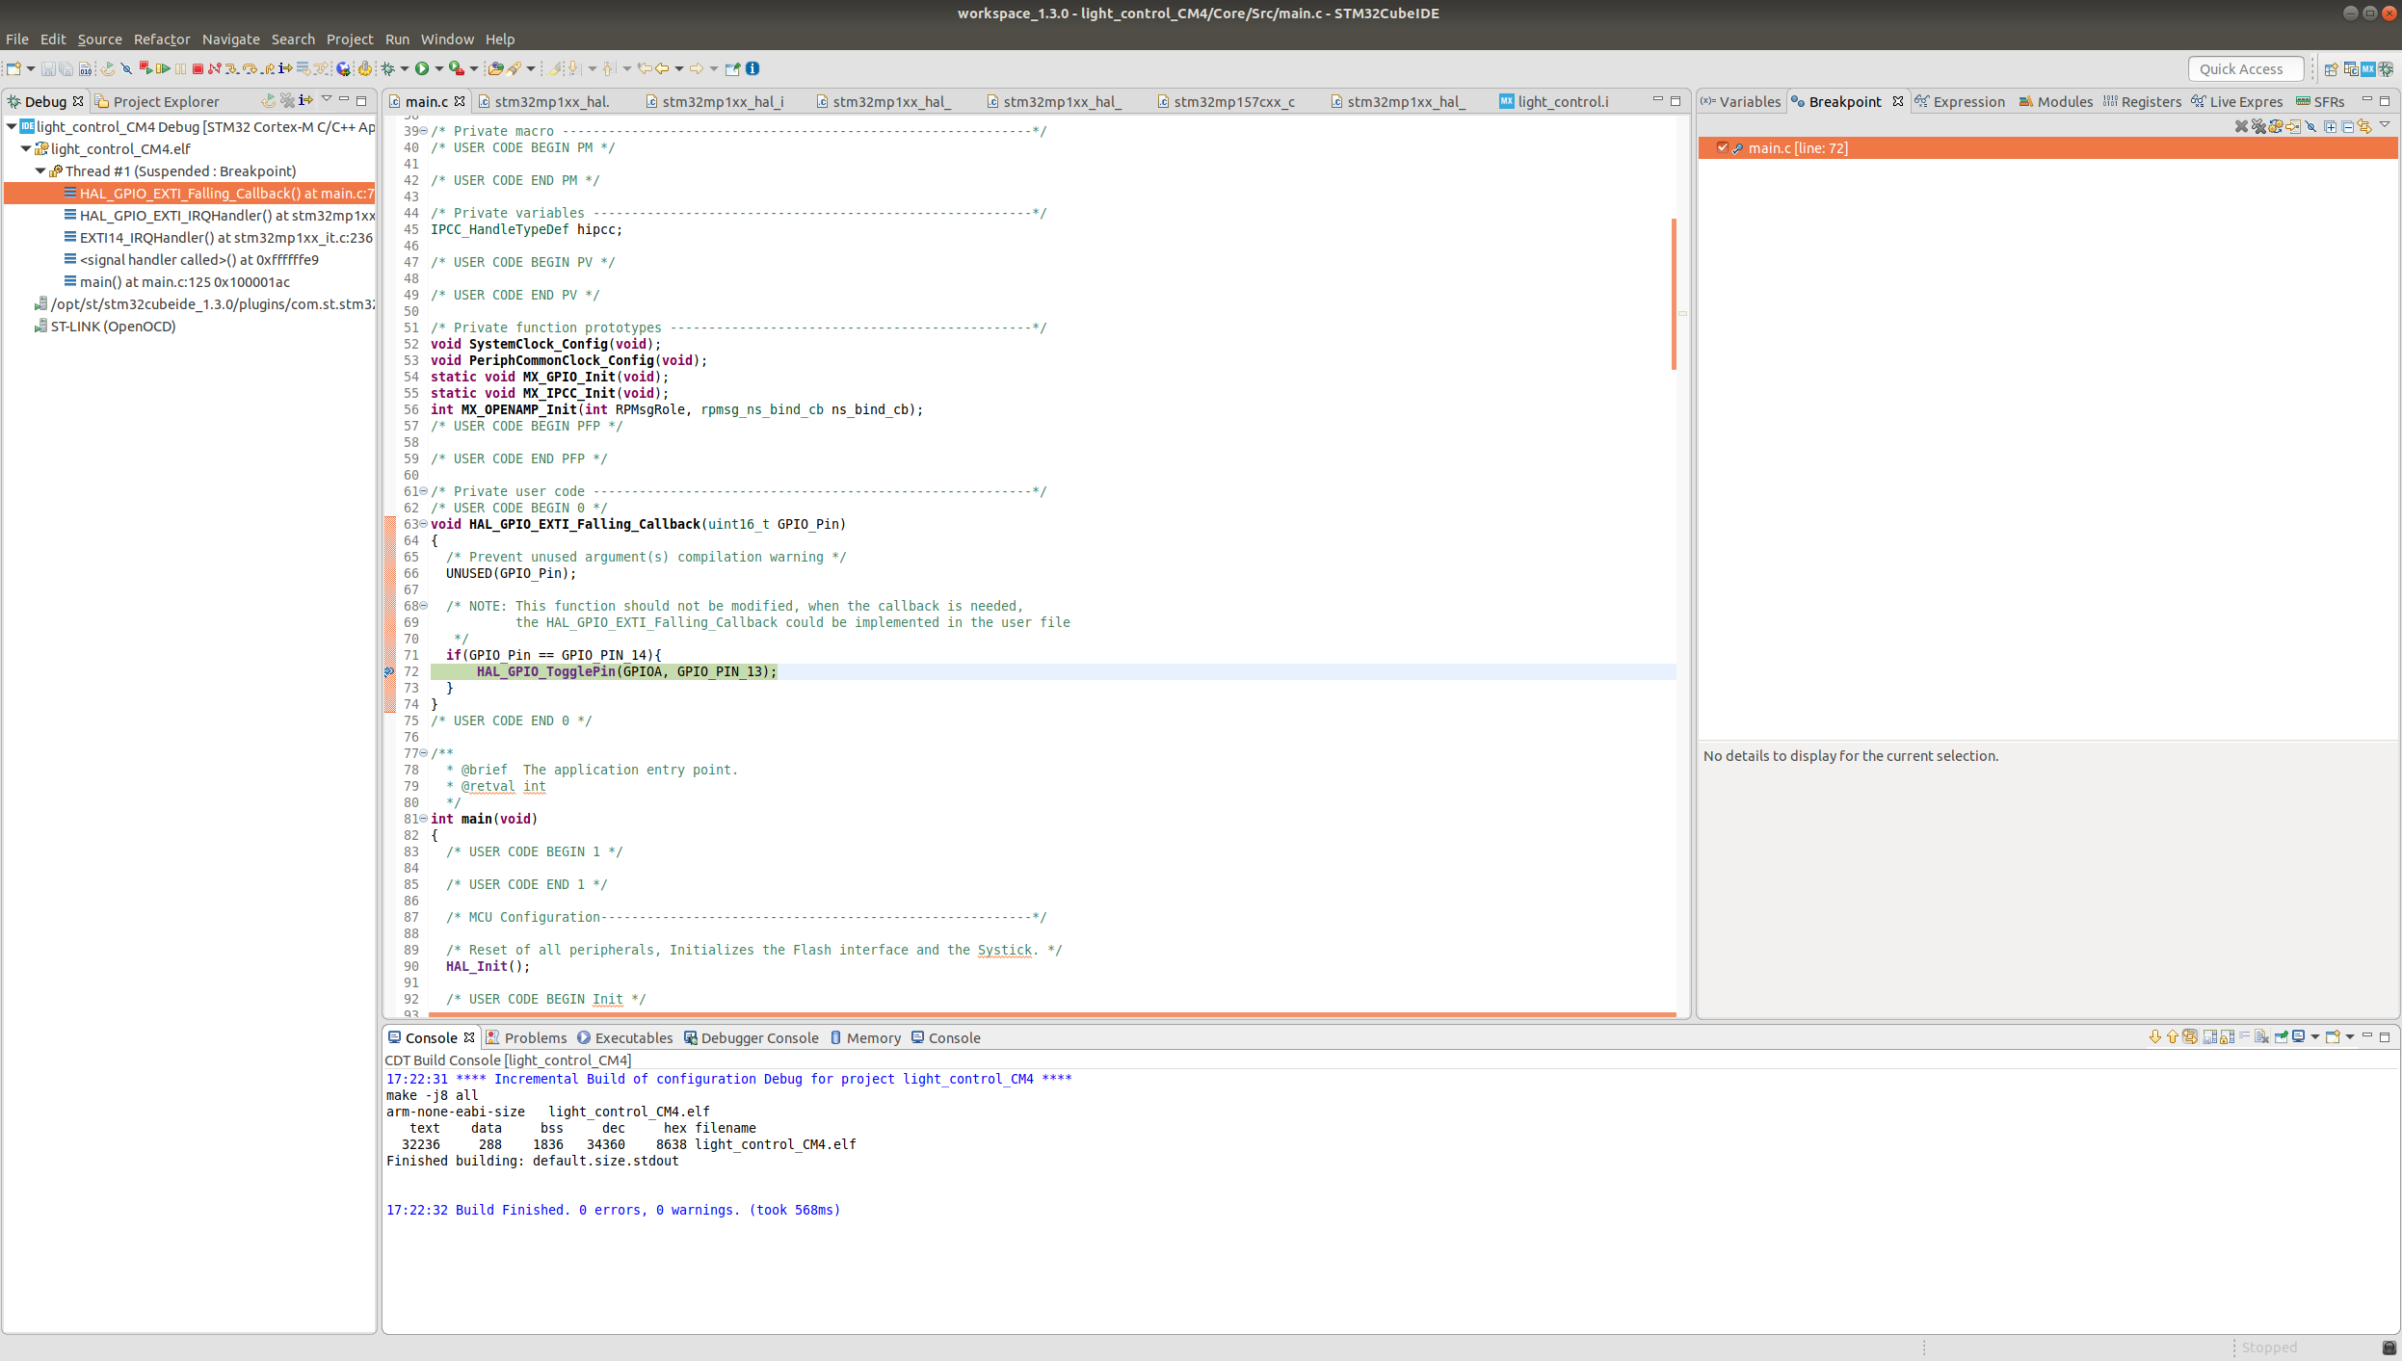
Task: Click Remove All Breakpoints double-X icon
Action: [x=2258, y=126]
